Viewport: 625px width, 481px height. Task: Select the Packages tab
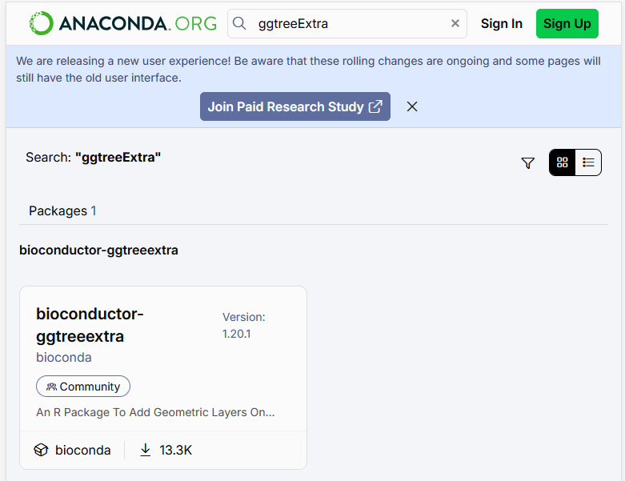tap(62, 210)
